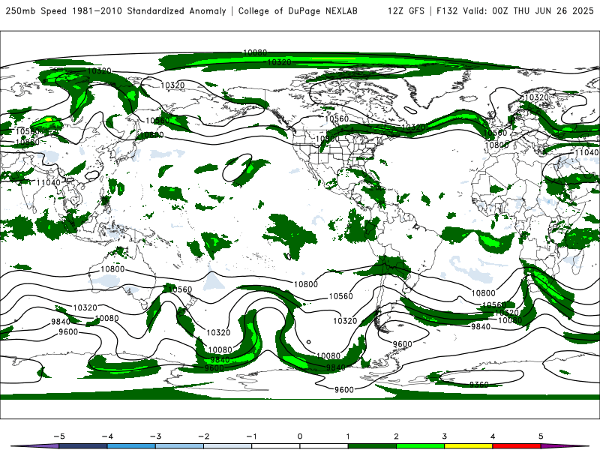The width and height of the screenshot is (600, 450).
Task: Click the '10320' contour label over Scandinavia
Action: coord(536,97)
